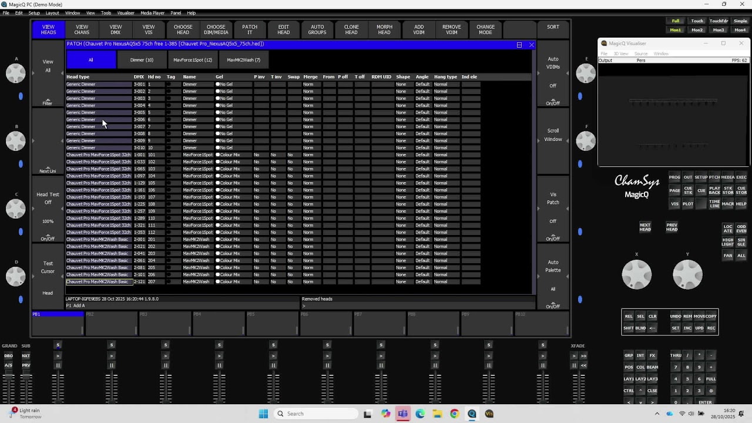Click the CUE STK key beside PAGE
The image size is (752, 423).
pos(688,190)
